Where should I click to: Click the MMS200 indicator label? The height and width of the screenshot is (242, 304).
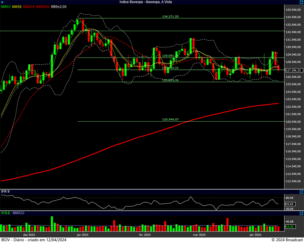(43, 7)
